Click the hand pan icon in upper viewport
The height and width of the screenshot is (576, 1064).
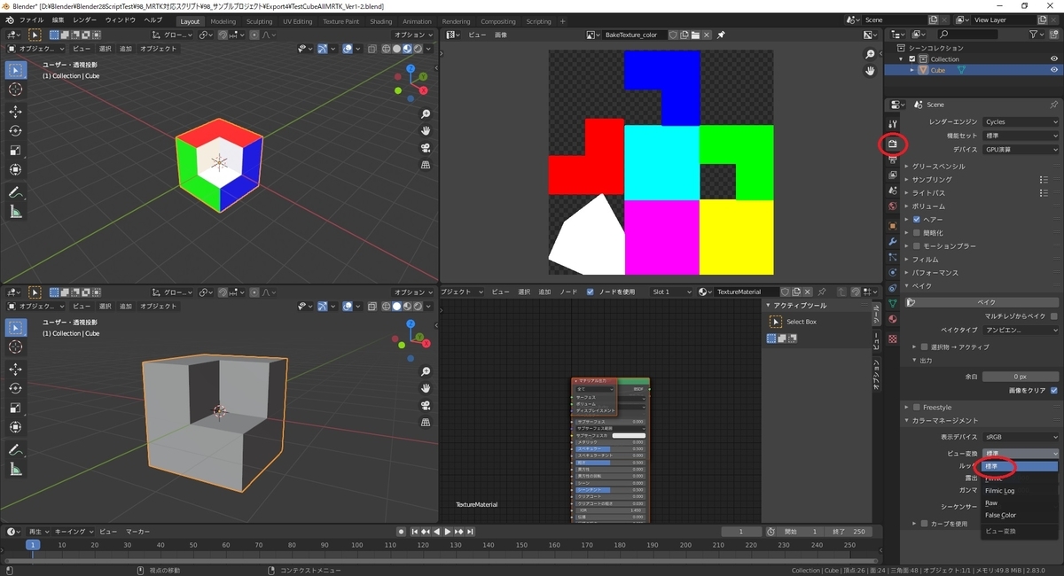coord(426,131)
